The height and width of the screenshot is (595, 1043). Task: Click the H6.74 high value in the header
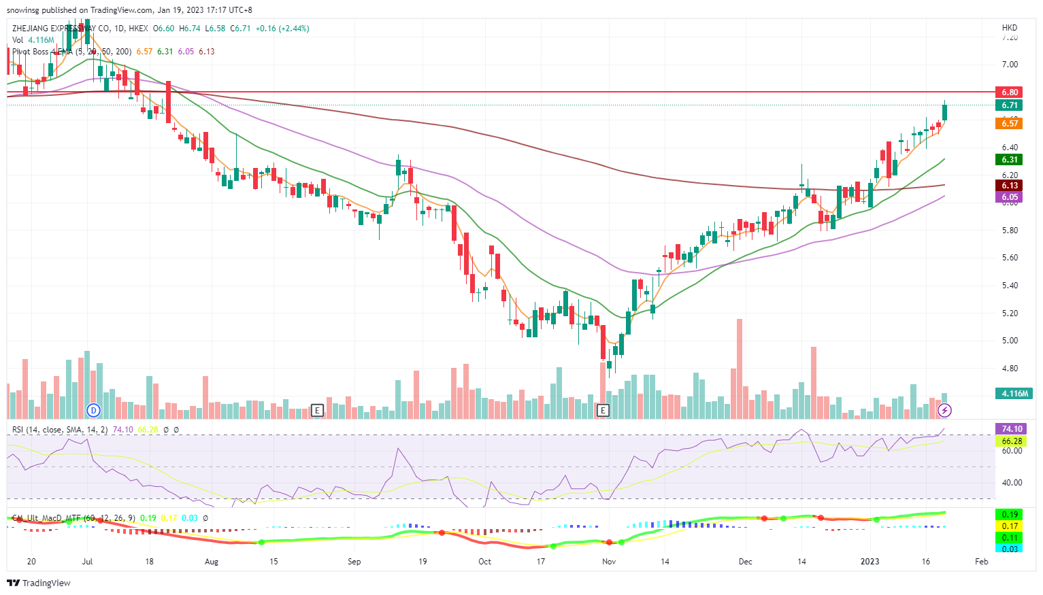(x=190, y=29)
